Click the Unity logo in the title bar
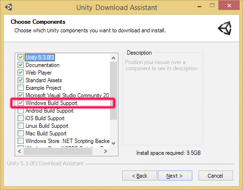Viewport: 243px width, 190px height. tap(9, 7)
